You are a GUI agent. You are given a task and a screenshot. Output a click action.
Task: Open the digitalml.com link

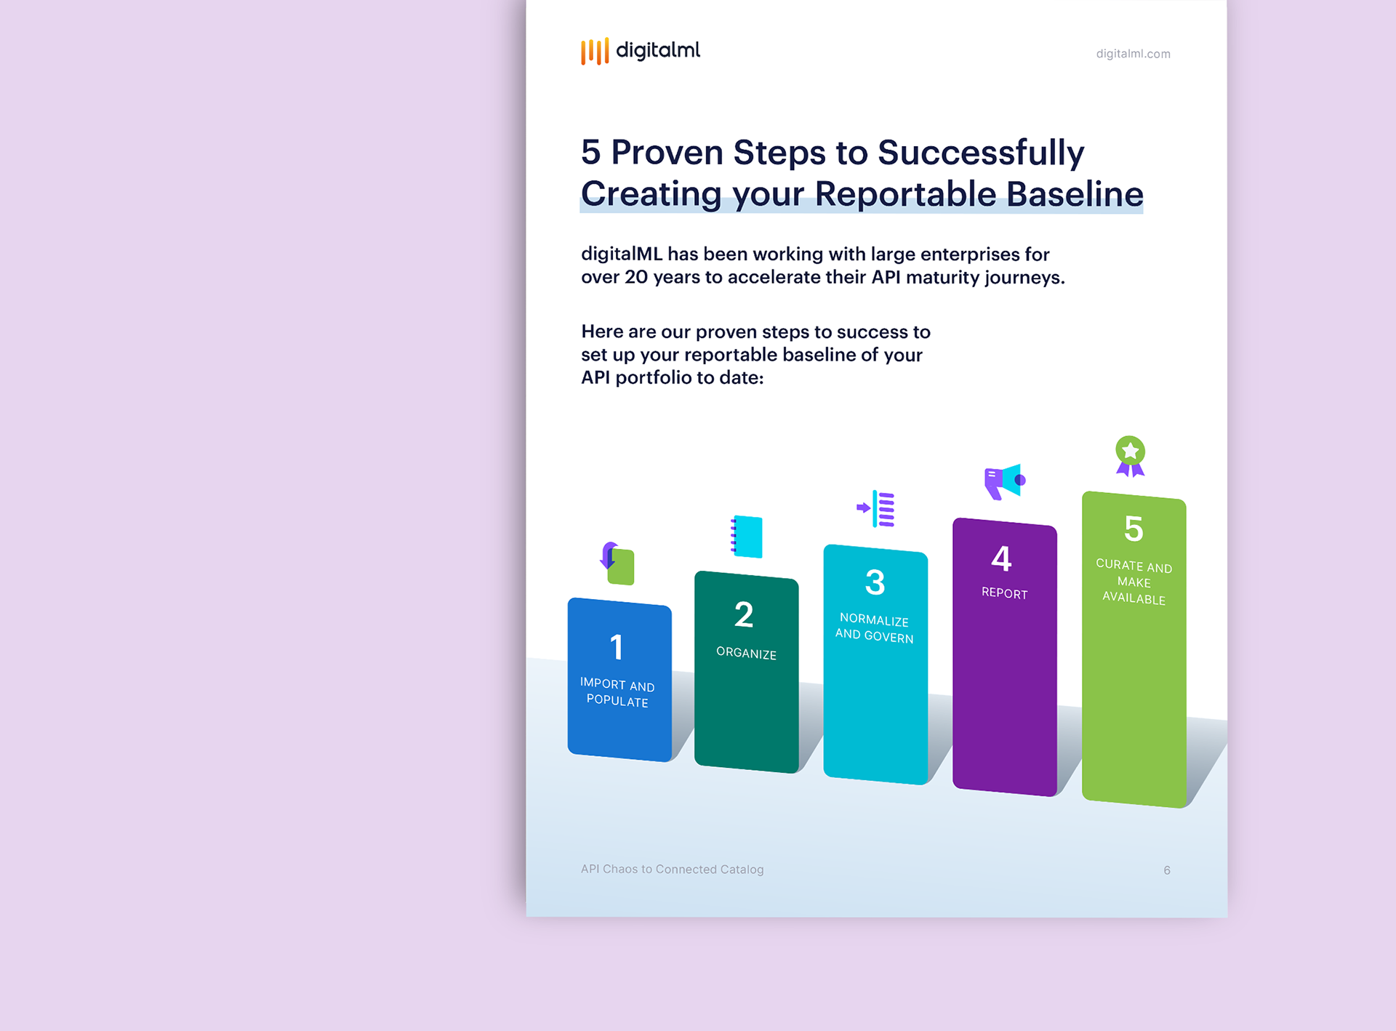tap(1133, 54)
